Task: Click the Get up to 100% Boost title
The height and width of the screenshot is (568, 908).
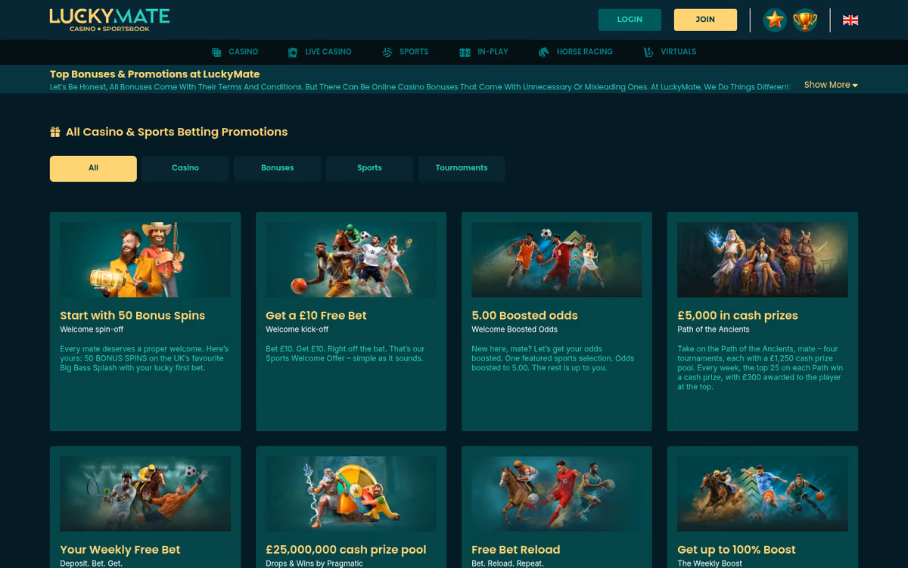Action: pyautogui.click(x=737, y=550)
